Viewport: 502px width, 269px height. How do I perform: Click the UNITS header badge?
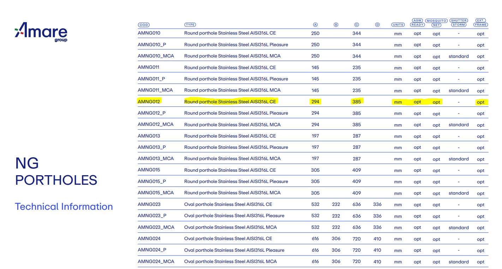click(398, 25)
